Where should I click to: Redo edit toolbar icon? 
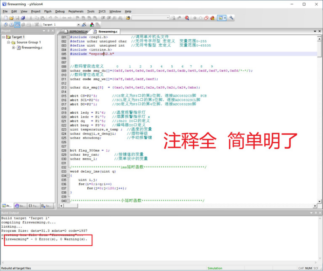click(56, 18)
